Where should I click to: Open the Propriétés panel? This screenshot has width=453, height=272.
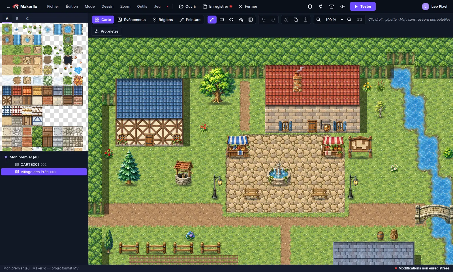point(107,31)
